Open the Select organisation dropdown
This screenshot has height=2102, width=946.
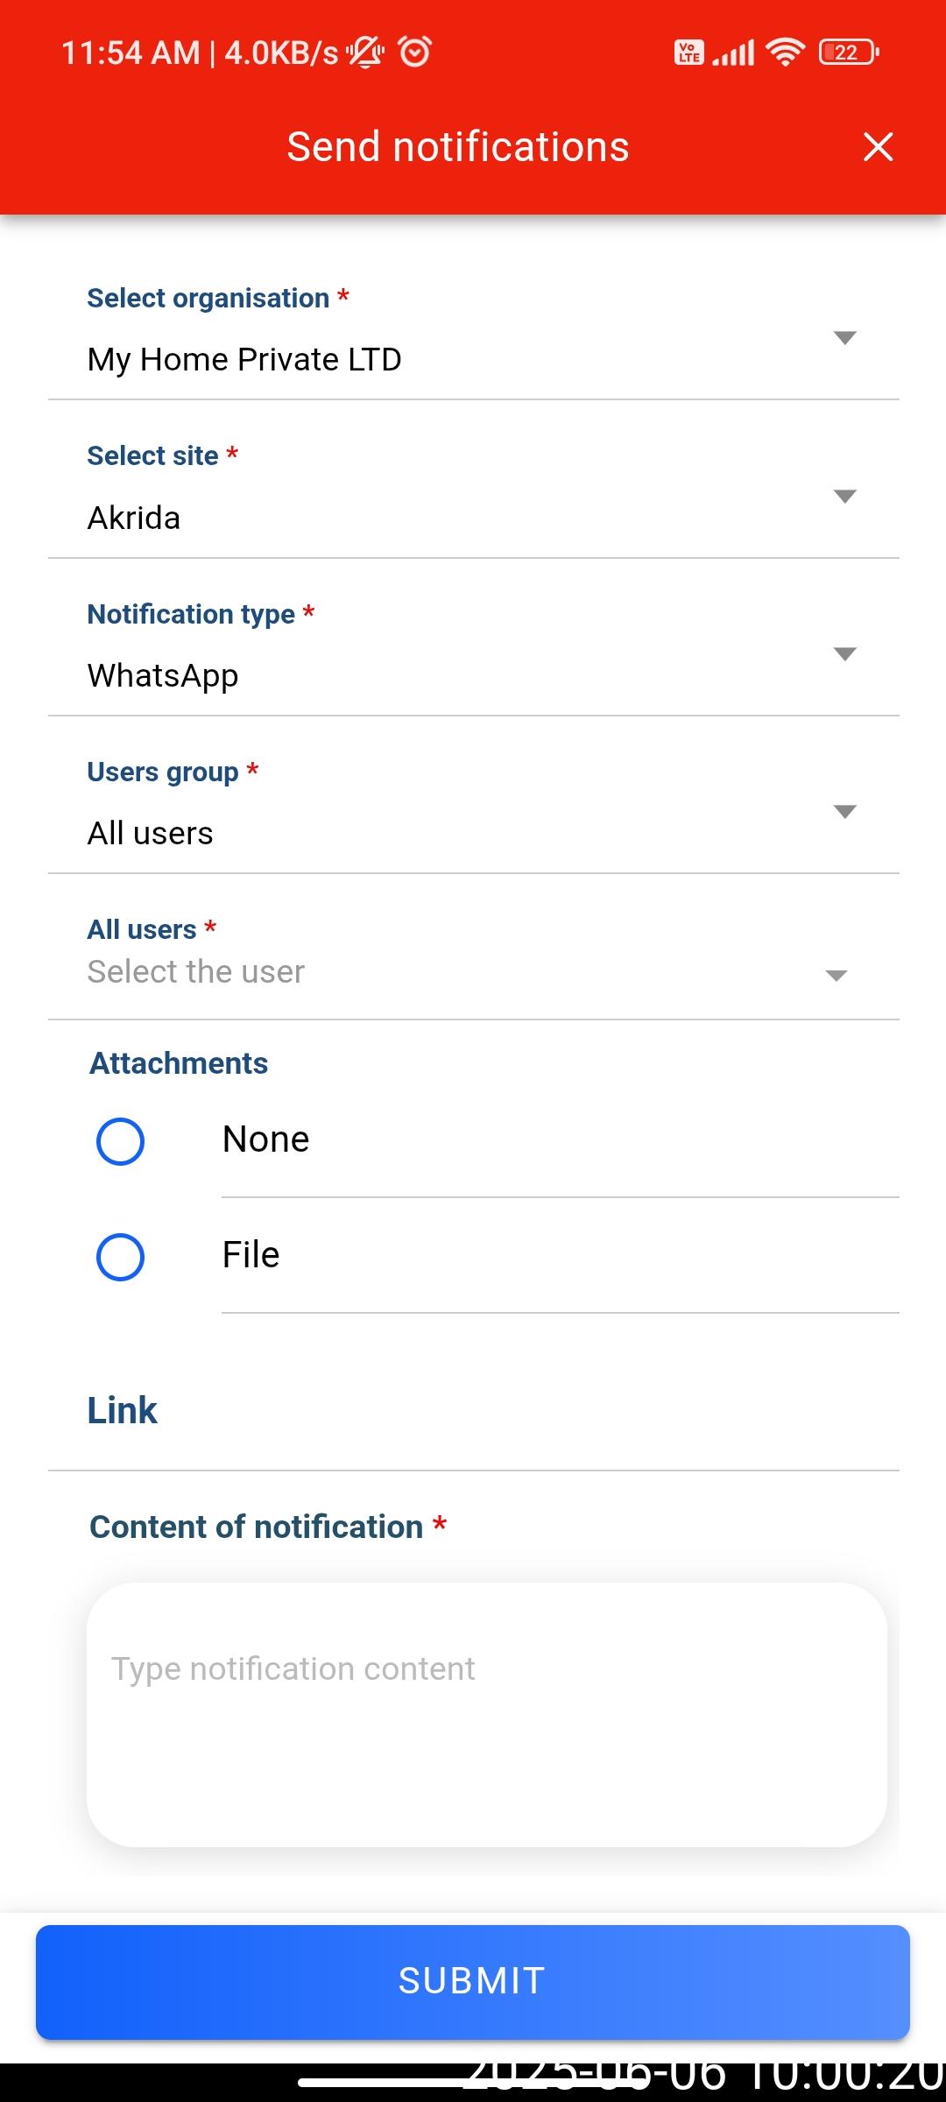click(844, 338)
